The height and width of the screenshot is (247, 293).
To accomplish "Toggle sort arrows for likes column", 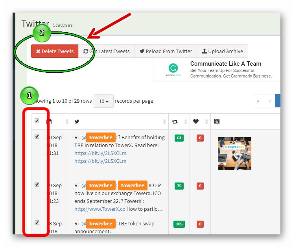I will pos(206,122).
